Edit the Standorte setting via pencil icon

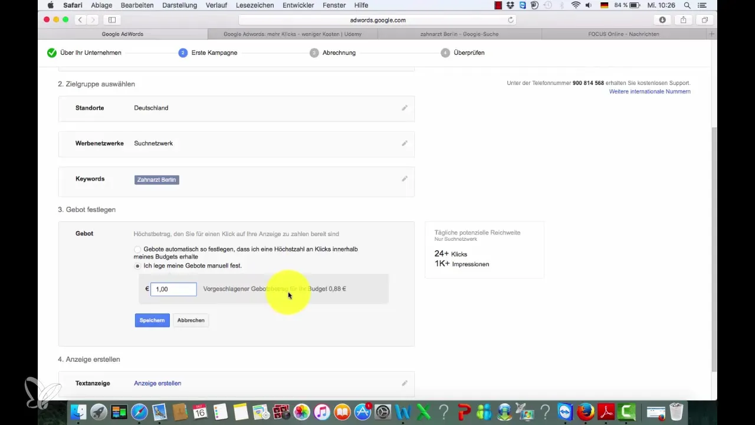tap(405, 108)
